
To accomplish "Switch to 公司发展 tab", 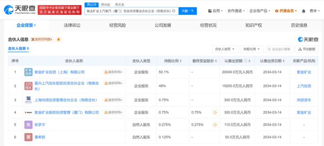I will pos(163,26).
